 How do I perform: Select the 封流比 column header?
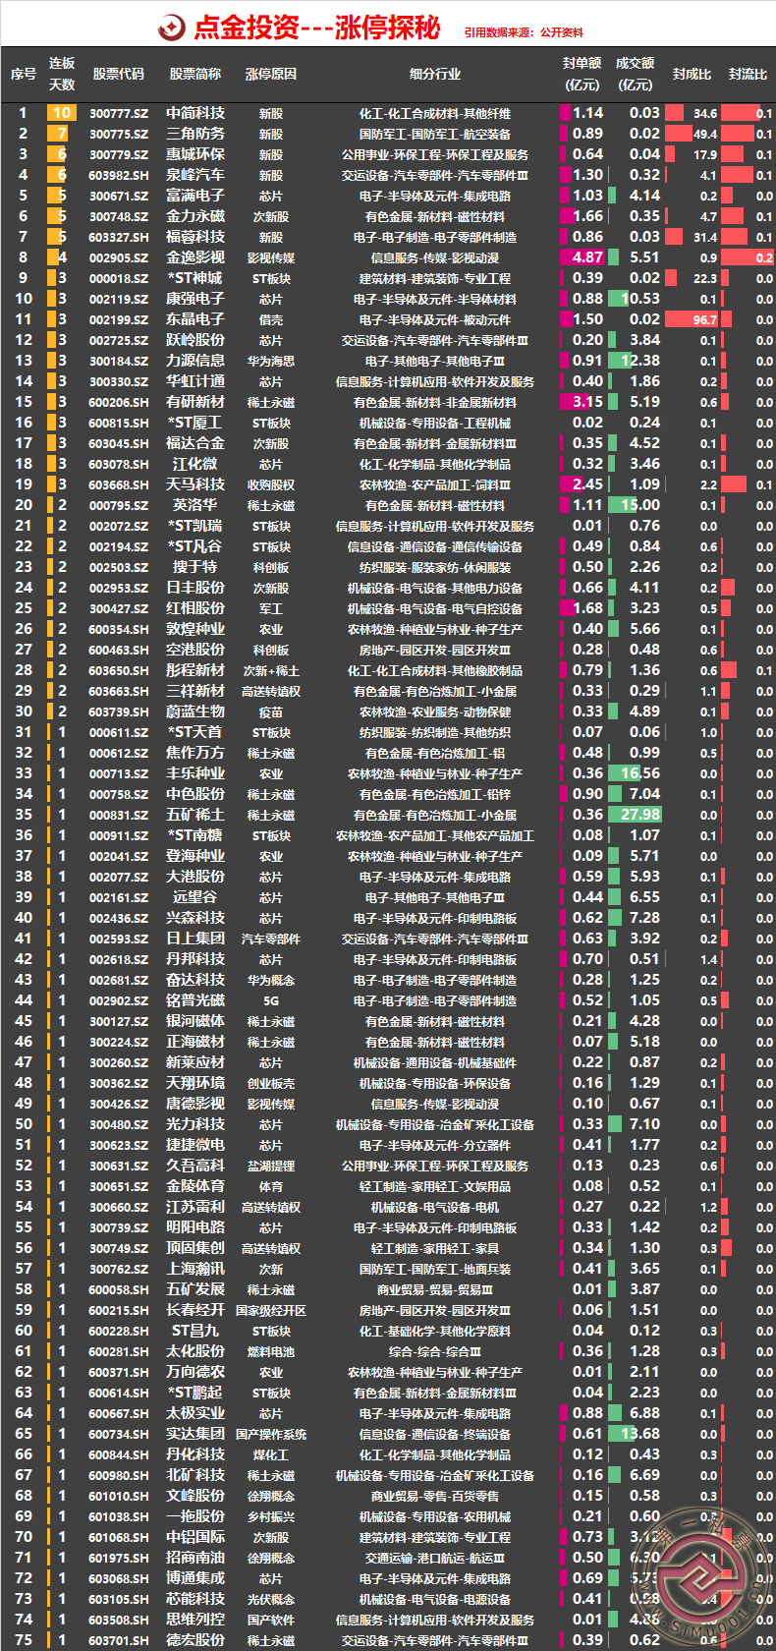(748, 75)
